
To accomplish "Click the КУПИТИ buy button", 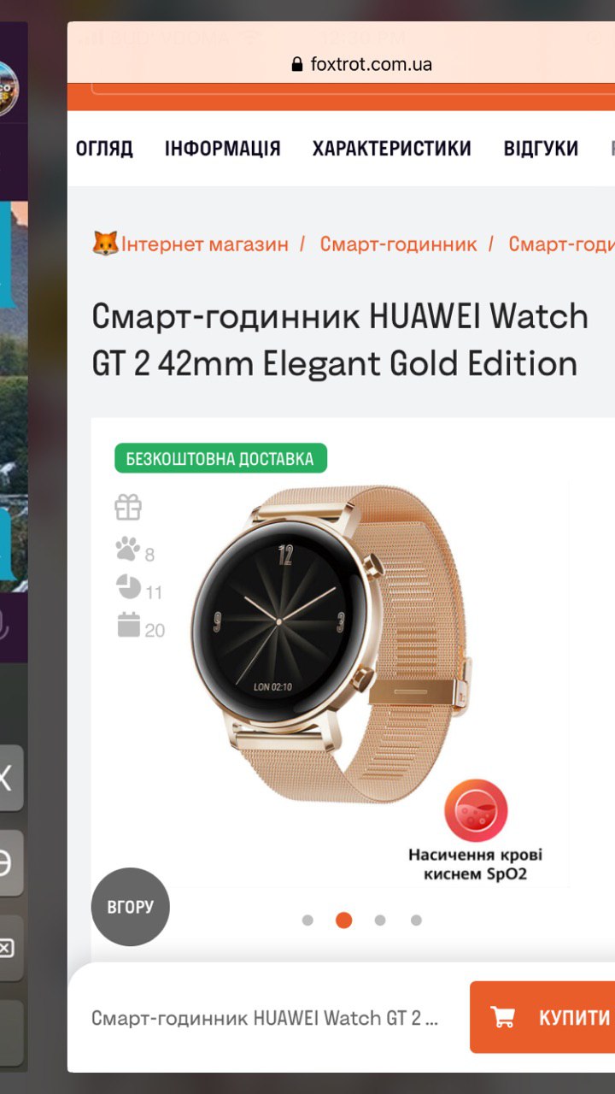I will pyautogui.click(x=542, y=1017).
